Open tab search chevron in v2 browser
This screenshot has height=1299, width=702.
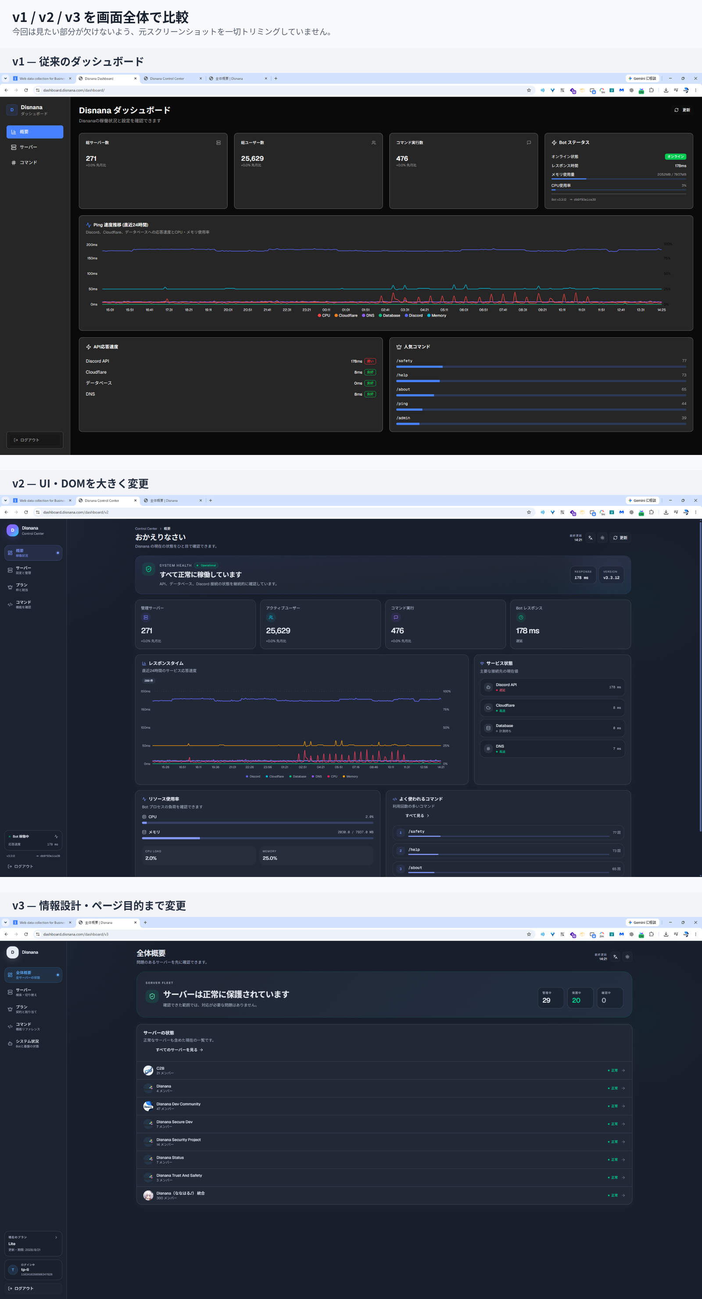tap(6, 501)
